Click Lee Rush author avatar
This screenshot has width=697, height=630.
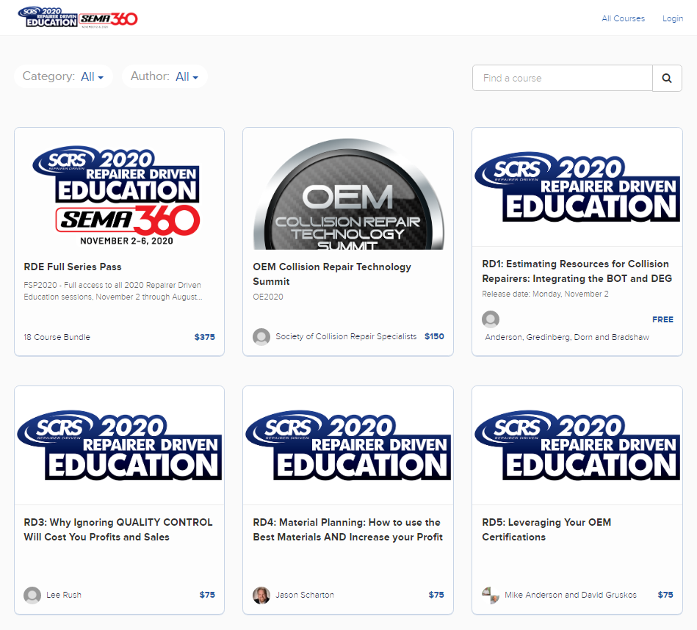32,595
